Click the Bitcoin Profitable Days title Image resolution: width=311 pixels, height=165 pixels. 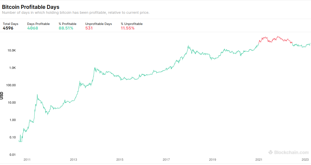31,7
